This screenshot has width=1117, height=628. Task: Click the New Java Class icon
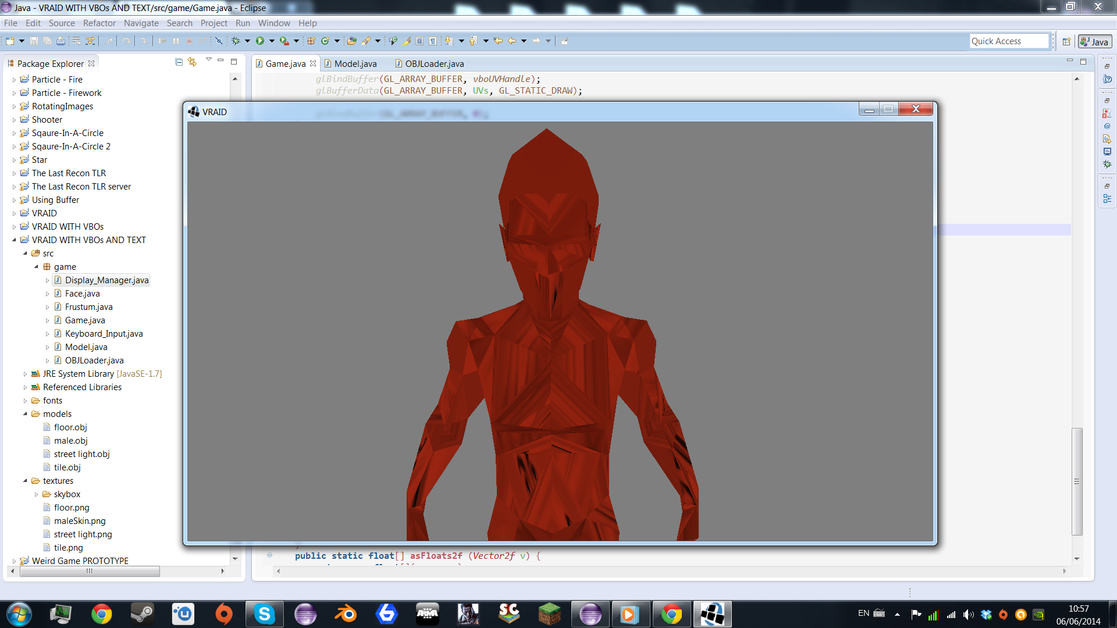pyautogui.click(x=325, y=41)
